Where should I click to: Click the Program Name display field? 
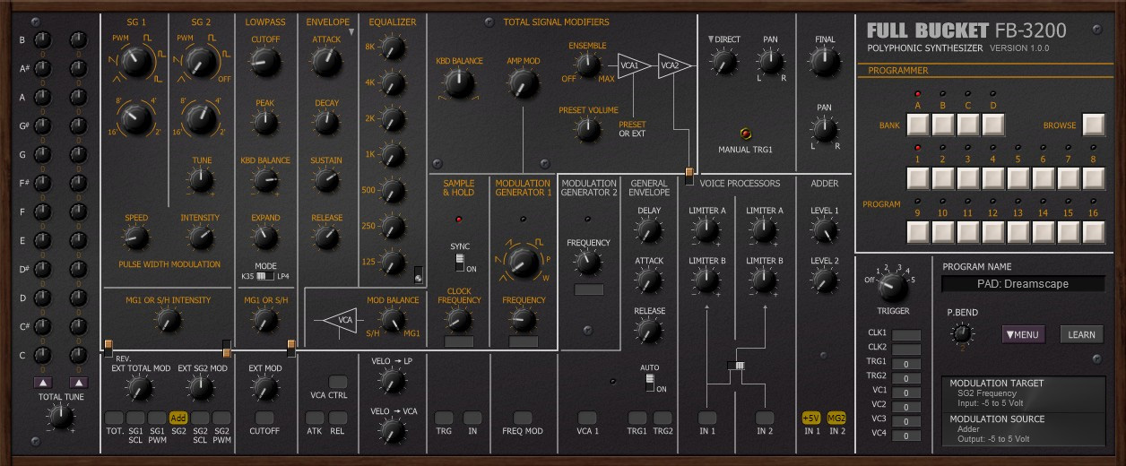click(x=1022, y=284)
